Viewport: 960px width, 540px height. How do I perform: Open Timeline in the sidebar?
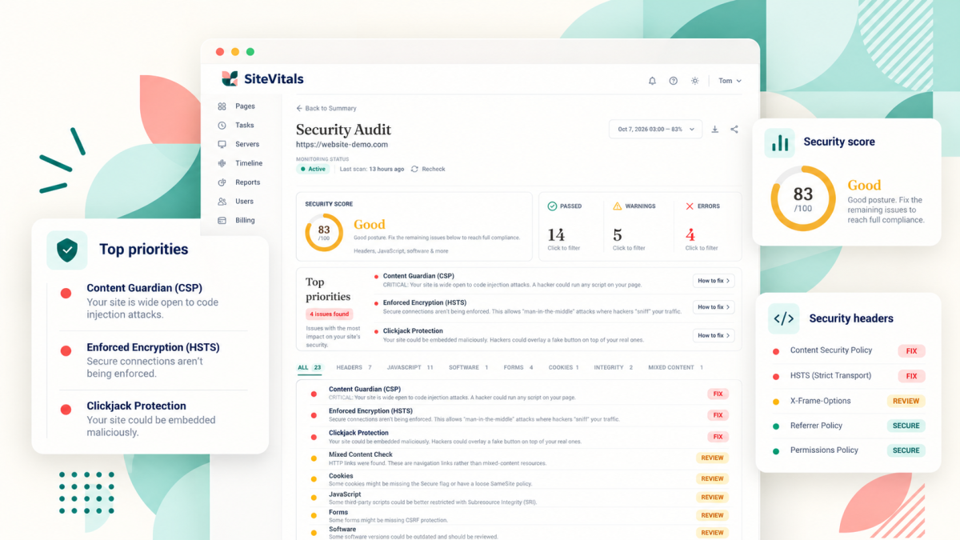tap(249, 163)
